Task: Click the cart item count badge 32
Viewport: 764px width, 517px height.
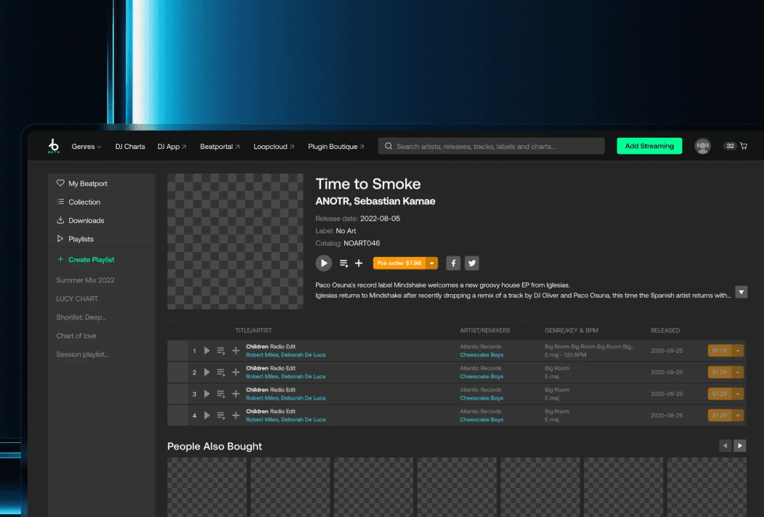Action: click(730, 146)
